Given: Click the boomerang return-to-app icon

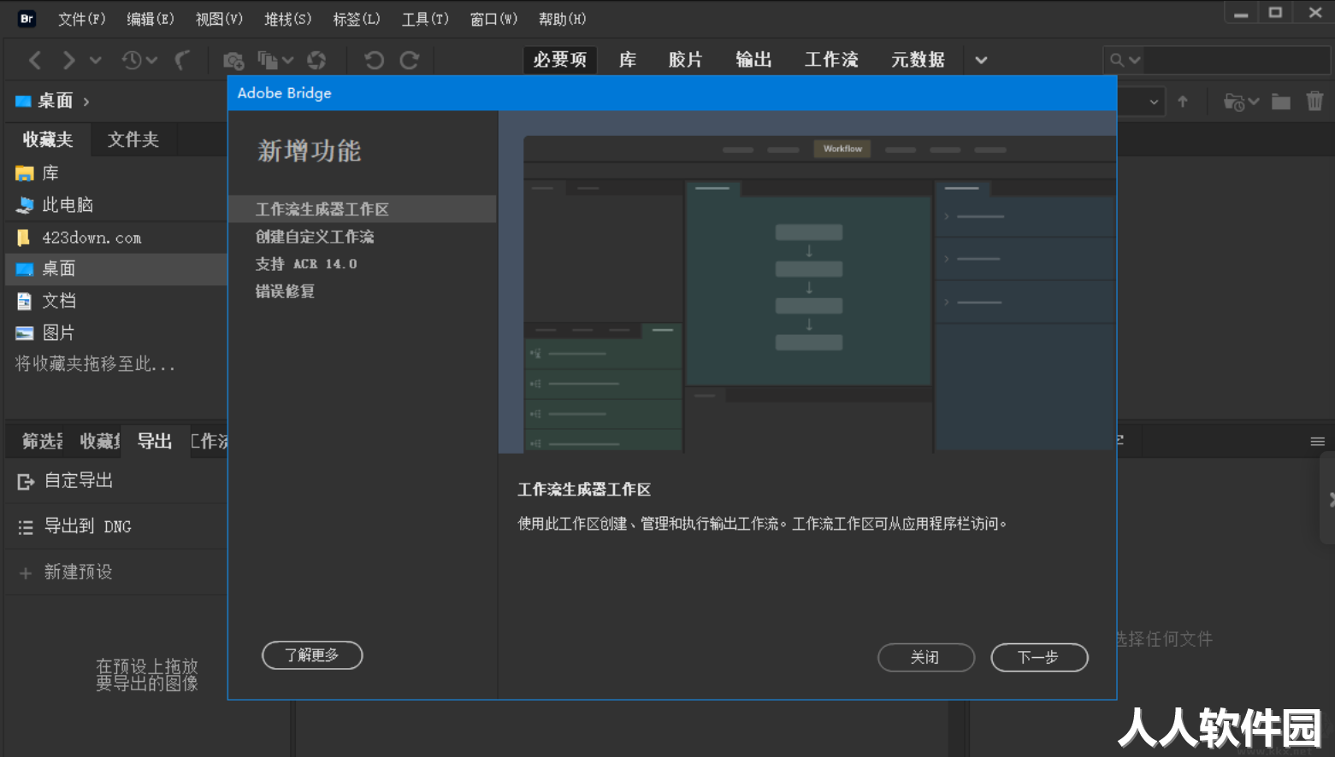Looking at the screenshot, I should 182,60.
